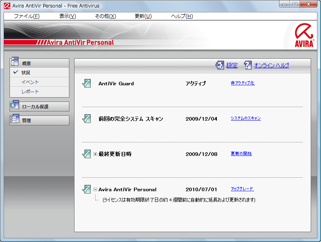Click checkmark icon beside Avira AntiVir Personal license
This screenshot has height=242, width=321.
click(x=86, y=189)
